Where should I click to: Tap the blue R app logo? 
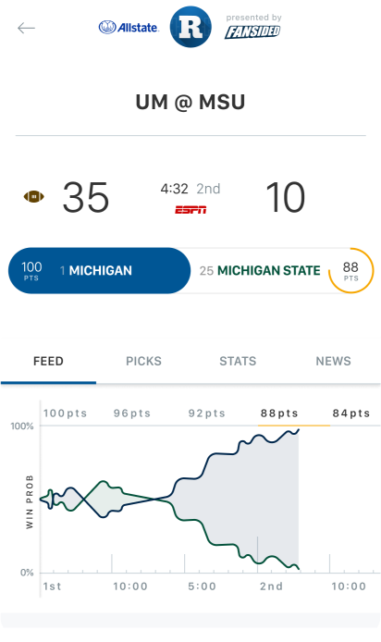pos(190,27)
